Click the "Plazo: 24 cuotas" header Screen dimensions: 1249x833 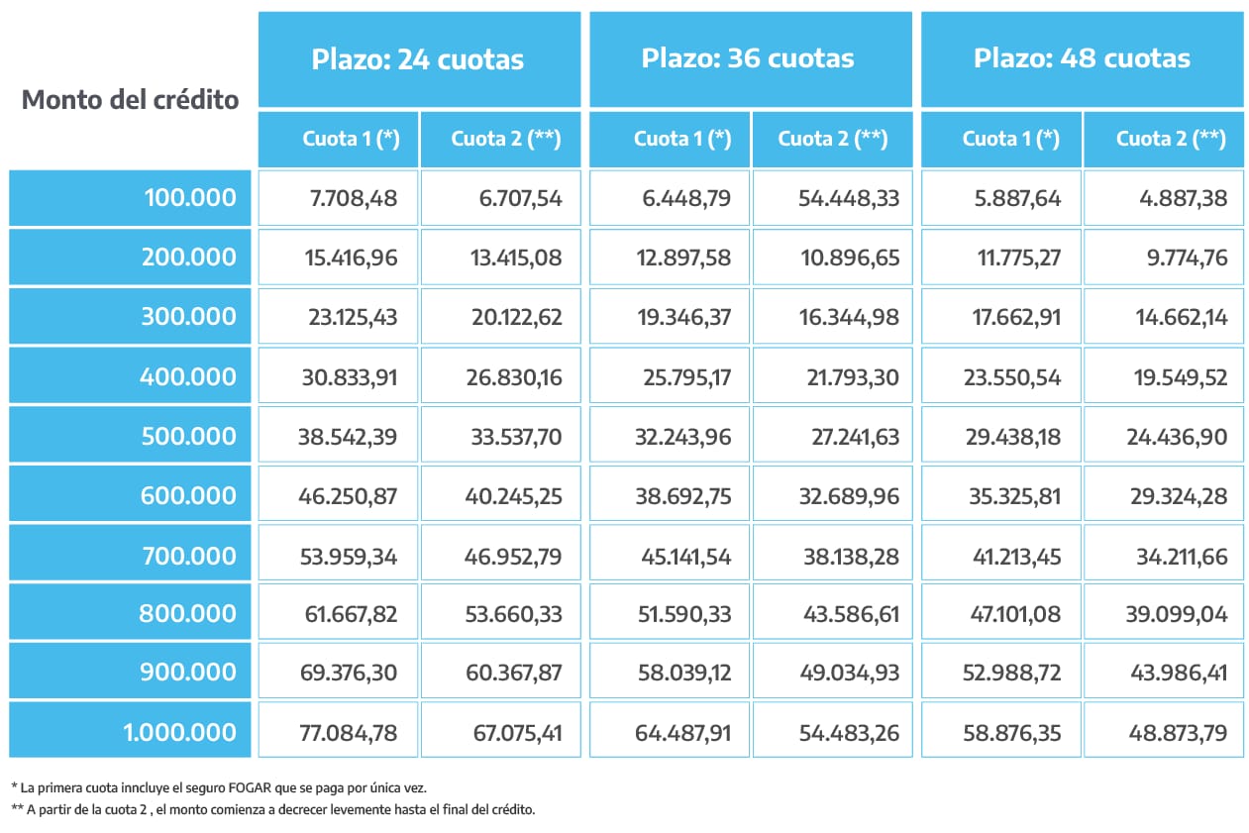[x=418, y=59]
